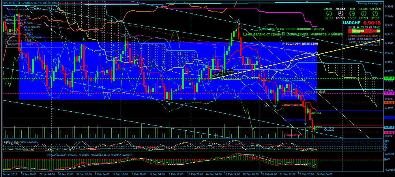Select the 'Сопротивление 2' level label
The height and width of the screenshot is (177, 395).
click(x=294, y=95)
